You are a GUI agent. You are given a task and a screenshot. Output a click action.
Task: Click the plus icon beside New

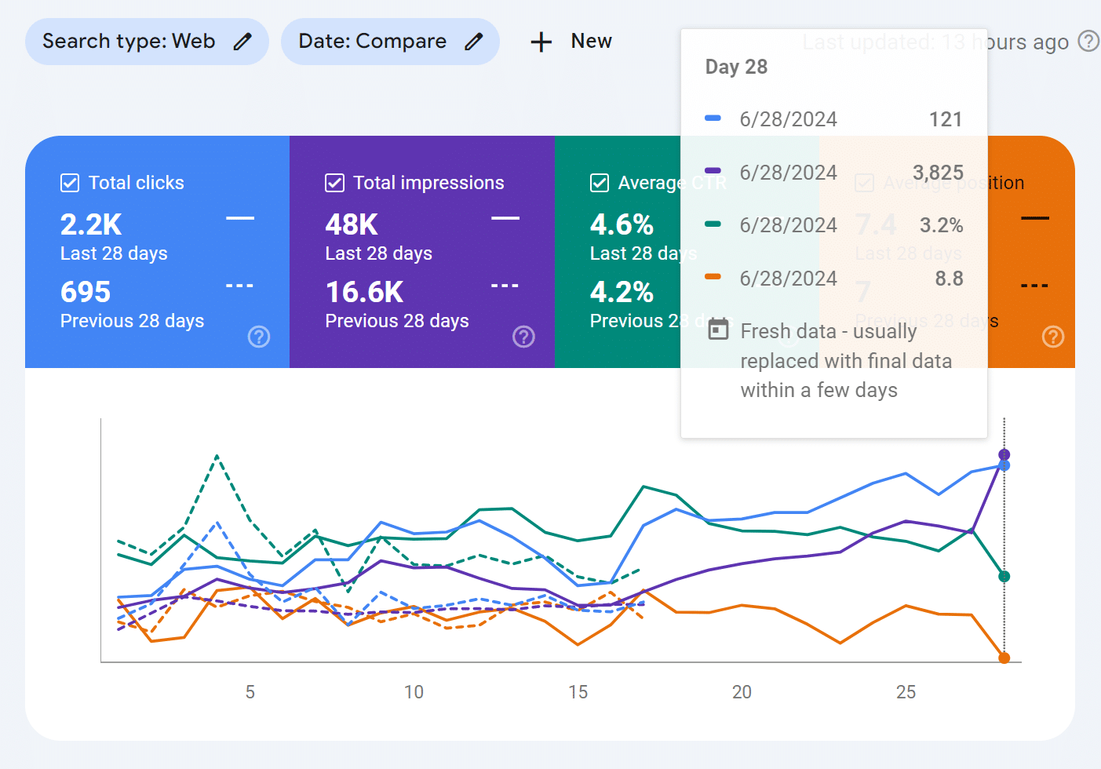click(541, 42)
